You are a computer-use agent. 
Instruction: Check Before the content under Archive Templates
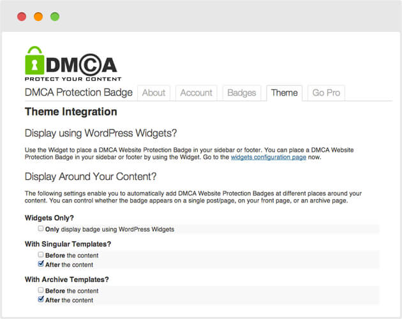40,290
